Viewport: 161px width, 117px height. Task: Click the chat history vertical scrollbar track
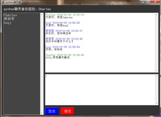pyautogui.click(x=157, y=43)
